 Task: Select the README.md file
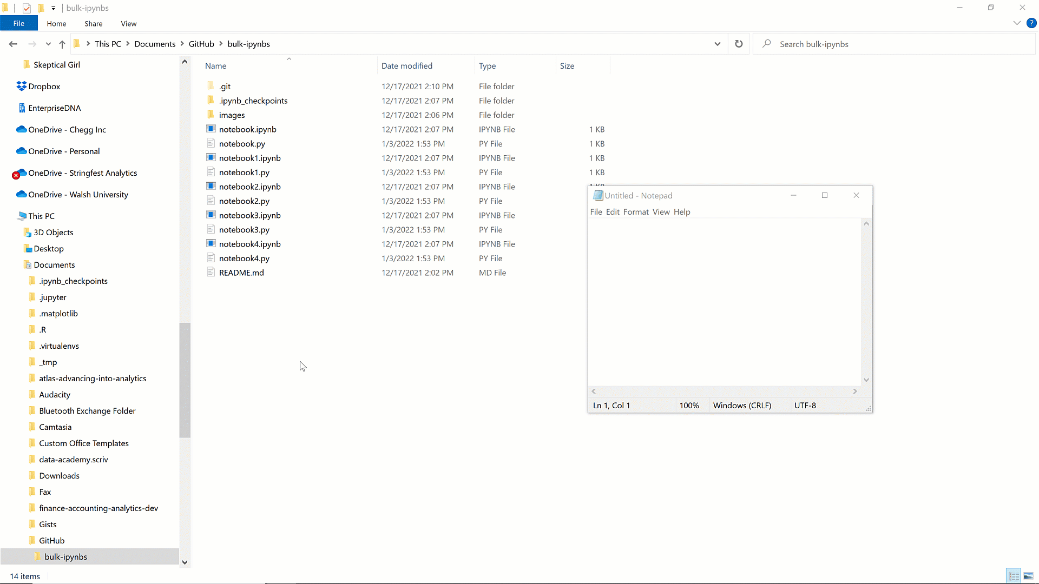[x=241, y=273]
